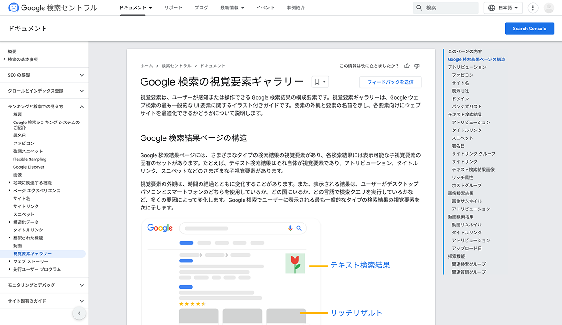The width and height of the screenshot is (562, 325).
Task: Click the star rating in illustration
Action: coord(192,303)
